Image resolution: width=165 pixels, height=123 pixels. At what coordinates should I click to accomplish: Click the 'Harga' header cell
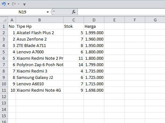click(x=94, y=26)
